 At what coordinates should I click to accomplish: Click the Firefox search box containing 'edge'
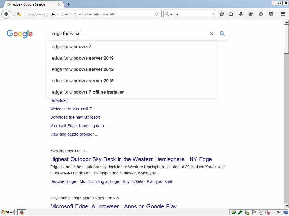point(190,14)
